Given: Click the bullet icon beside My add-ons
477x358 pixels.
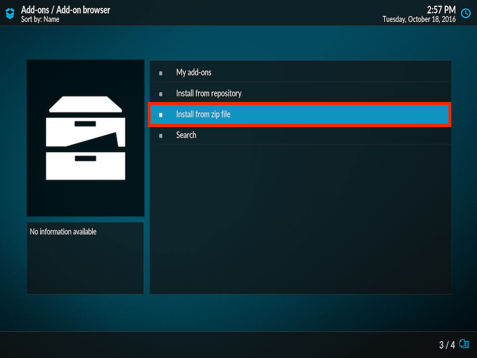Looking at the screenshot, I should tap(160, 73).
